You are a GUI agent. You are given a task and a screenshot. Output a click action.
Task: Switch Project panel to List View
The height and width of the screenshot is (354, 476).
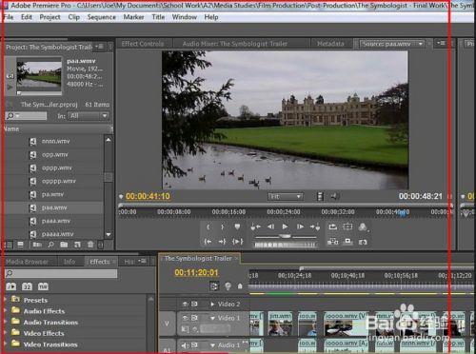[9, 245]
